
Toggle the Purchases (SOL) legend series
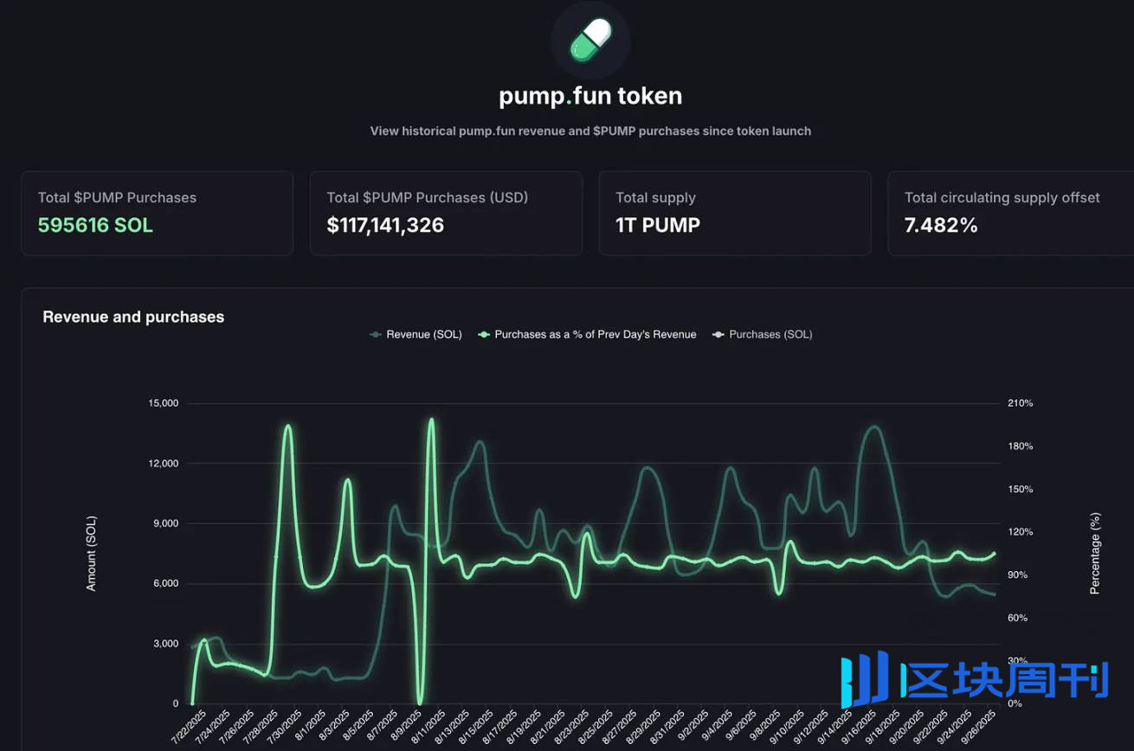point(762,334)
